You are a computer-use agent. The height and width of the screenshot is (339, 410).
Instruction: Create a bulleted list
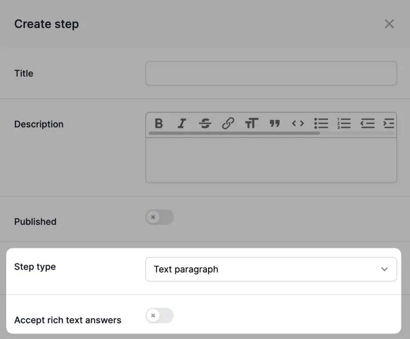[x=321, y=123]
